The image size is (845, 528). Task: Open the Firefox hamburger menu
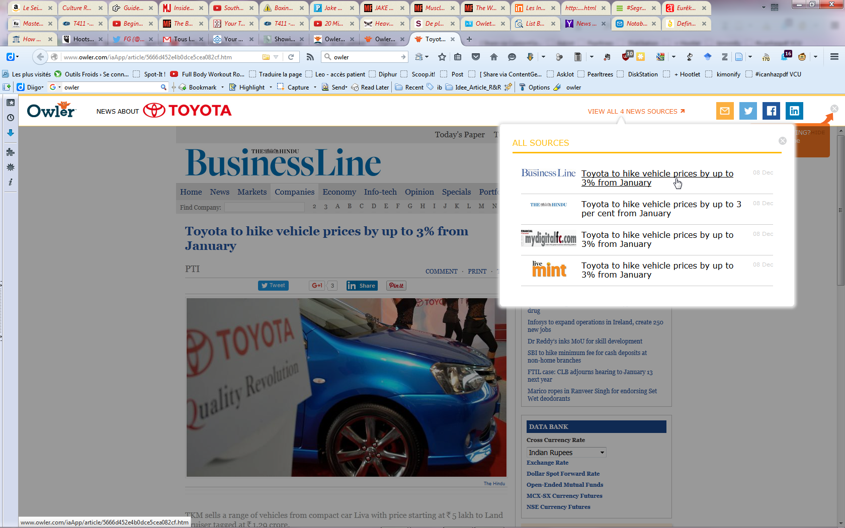click(x=834, y=57)
